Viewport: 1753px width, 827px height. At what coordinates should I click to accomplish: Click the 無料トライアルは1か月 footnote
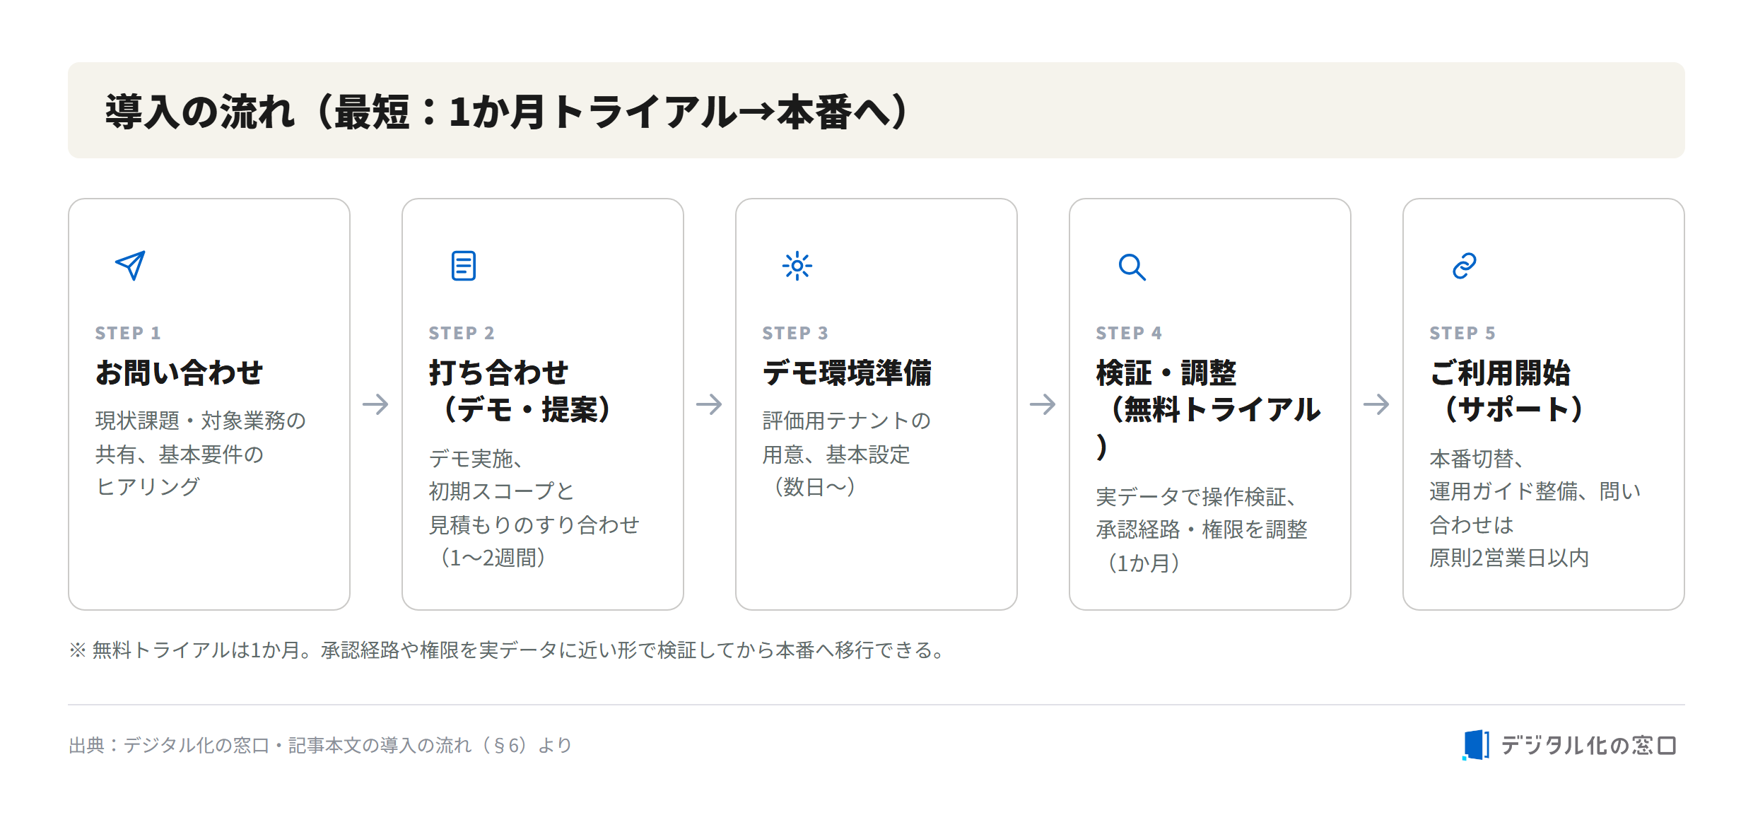[508, 650]
